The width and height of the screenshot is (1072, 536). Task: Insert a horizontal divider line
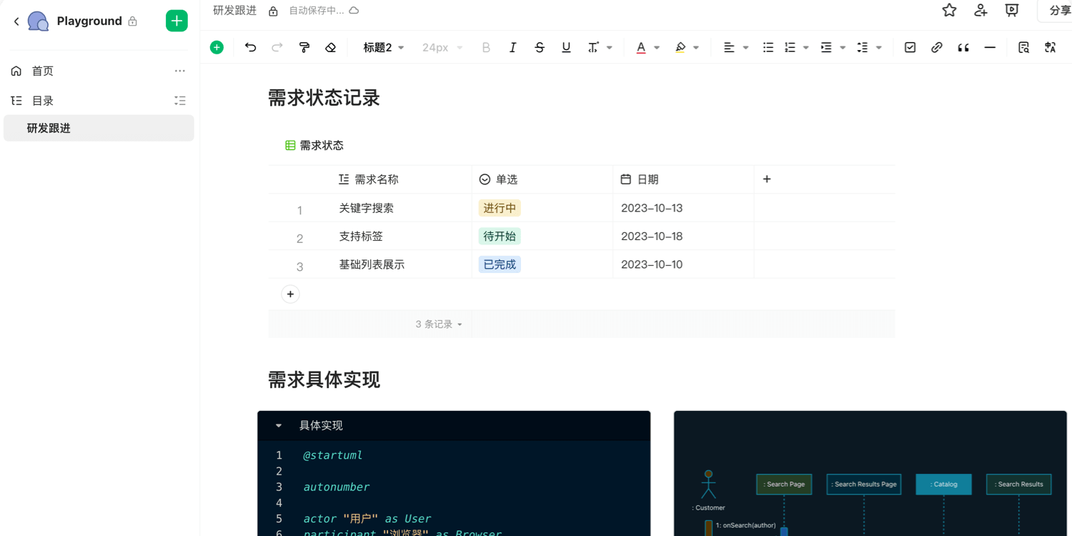(990, 47)
